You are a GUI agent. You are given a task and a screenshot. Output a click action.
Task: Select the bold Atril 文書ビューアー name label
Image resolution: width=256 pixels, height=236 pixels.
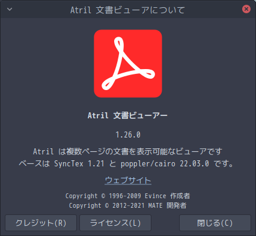point(127,115)
